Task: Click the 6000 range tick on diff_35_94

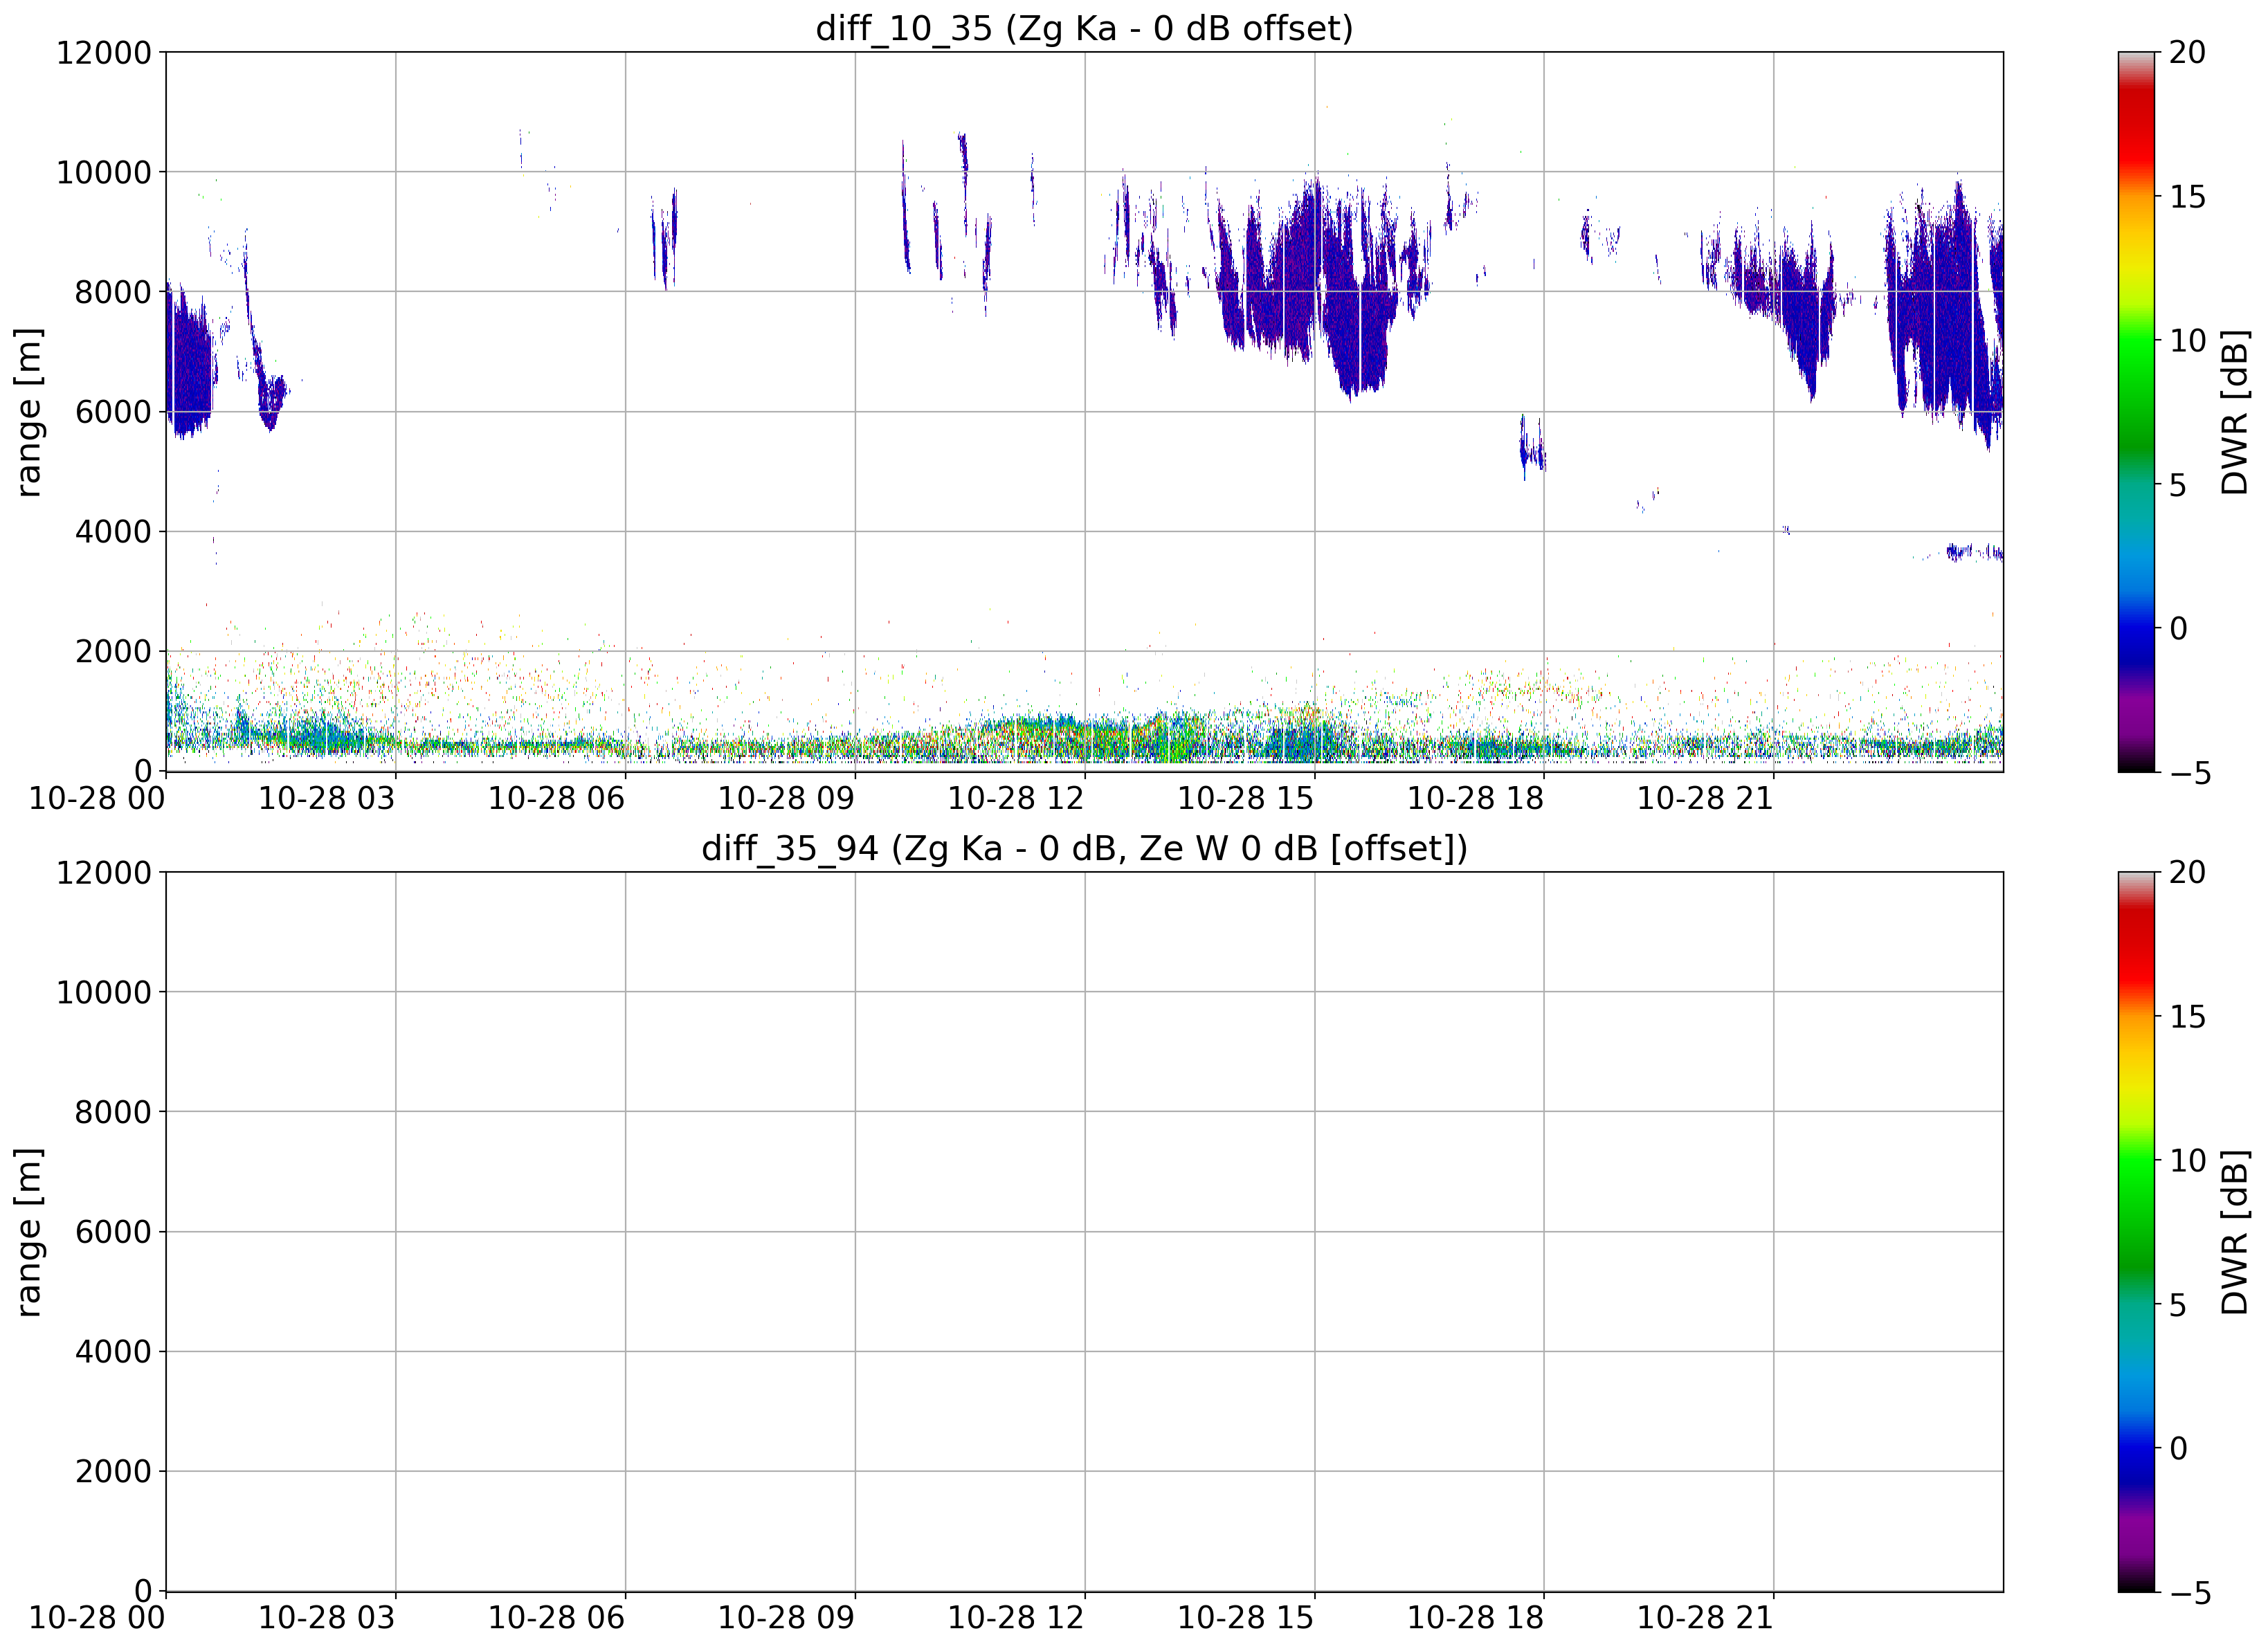Action: coord(113,1232)
